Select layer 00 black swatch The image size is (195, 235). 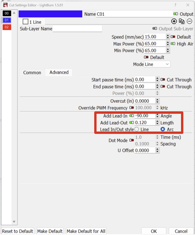7,13
